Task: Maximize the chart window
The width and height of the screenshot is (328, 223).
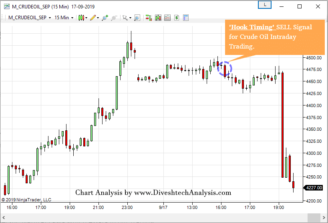Action: tap(300, 6)
